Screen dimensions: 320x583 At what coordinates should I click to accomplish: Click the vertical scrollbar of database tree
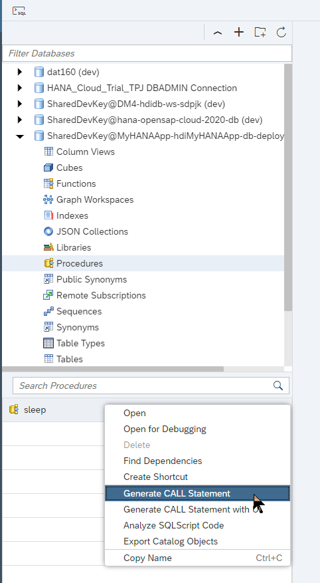(x=288, y=187)
